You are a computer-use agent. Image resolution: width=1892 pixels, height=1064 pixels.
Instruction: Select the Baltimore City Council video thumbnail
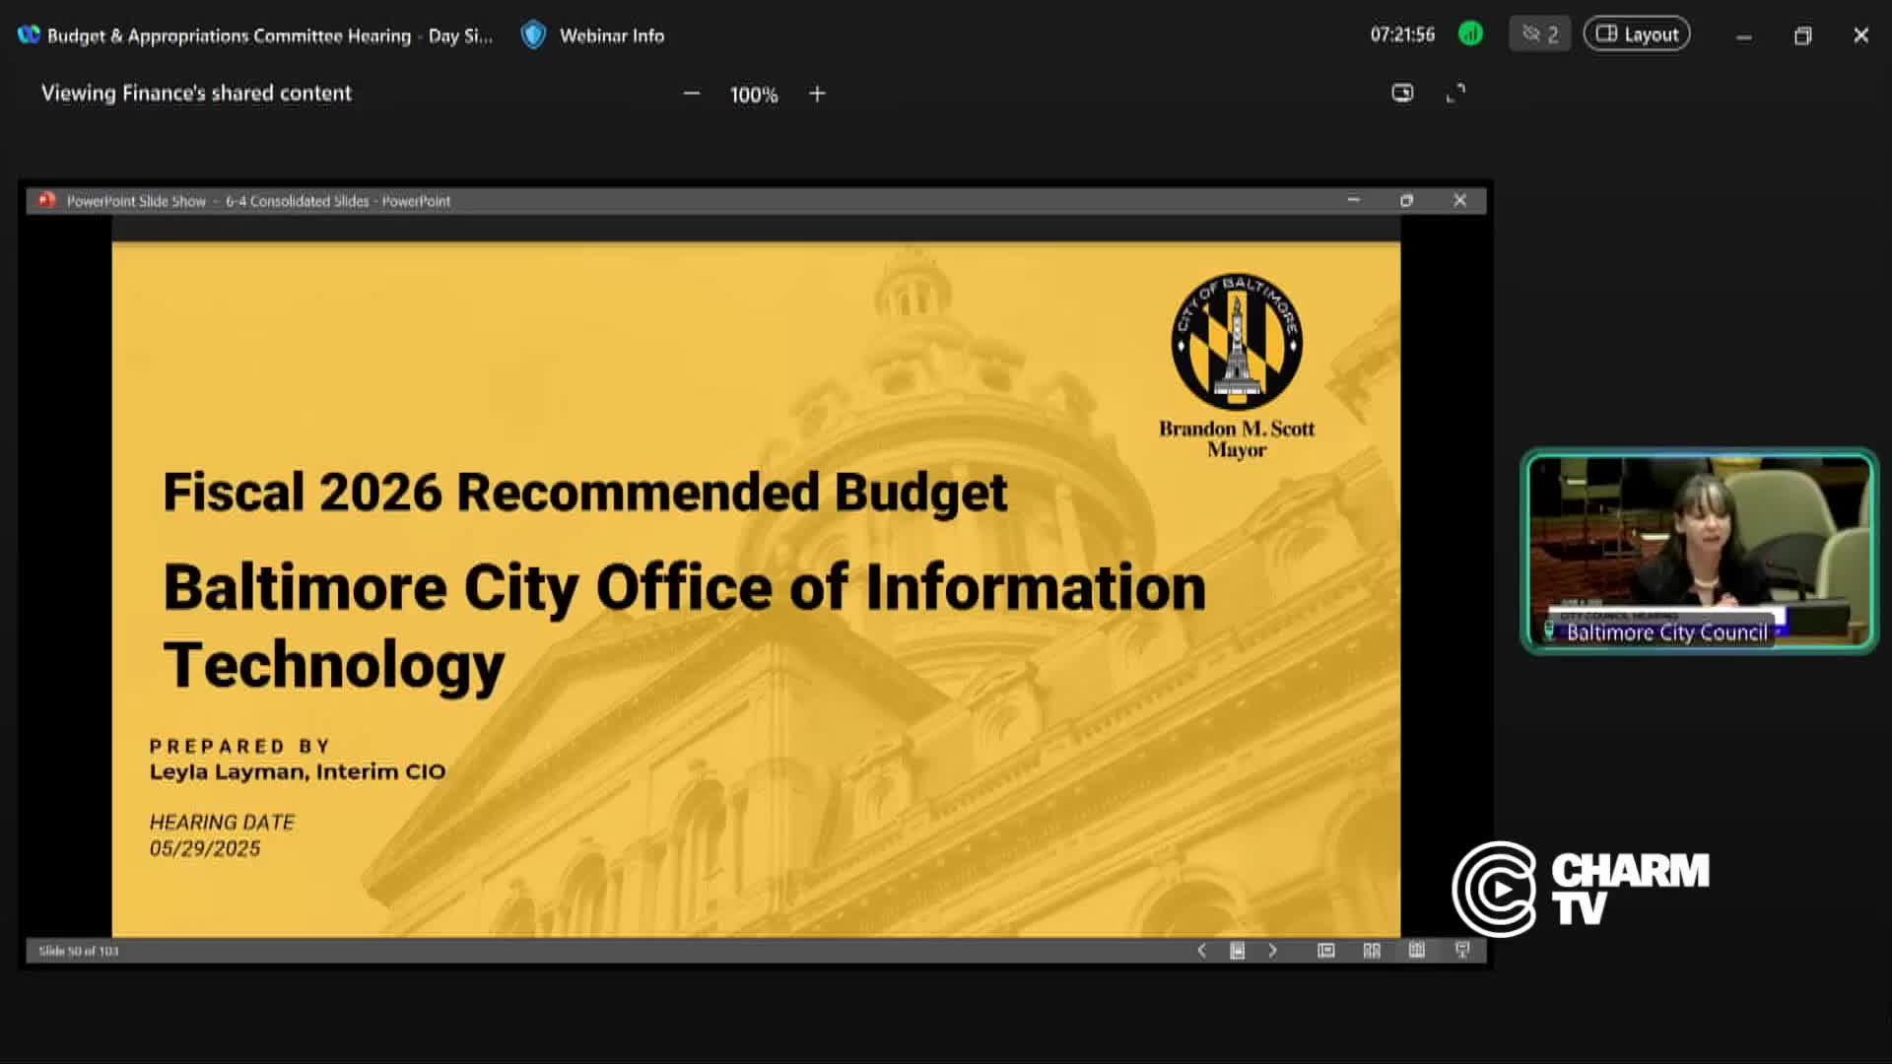[1699, 552]
